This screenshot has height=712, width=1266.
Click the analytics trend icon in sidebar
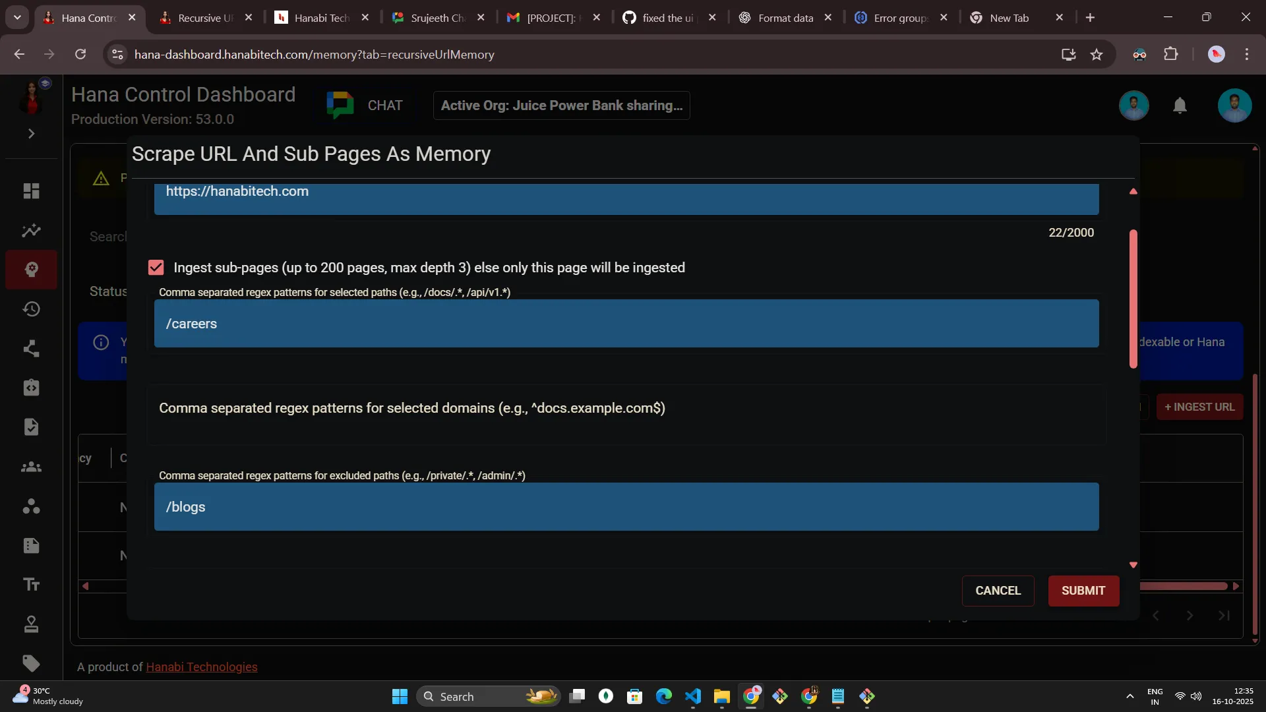point(31,231)
